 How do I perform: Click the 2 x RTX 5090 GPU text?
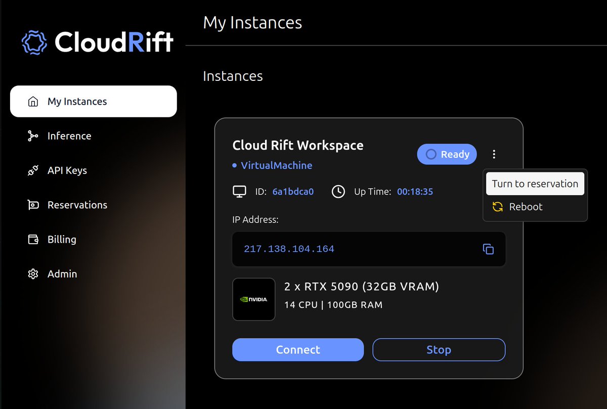(x=362, y=287)
